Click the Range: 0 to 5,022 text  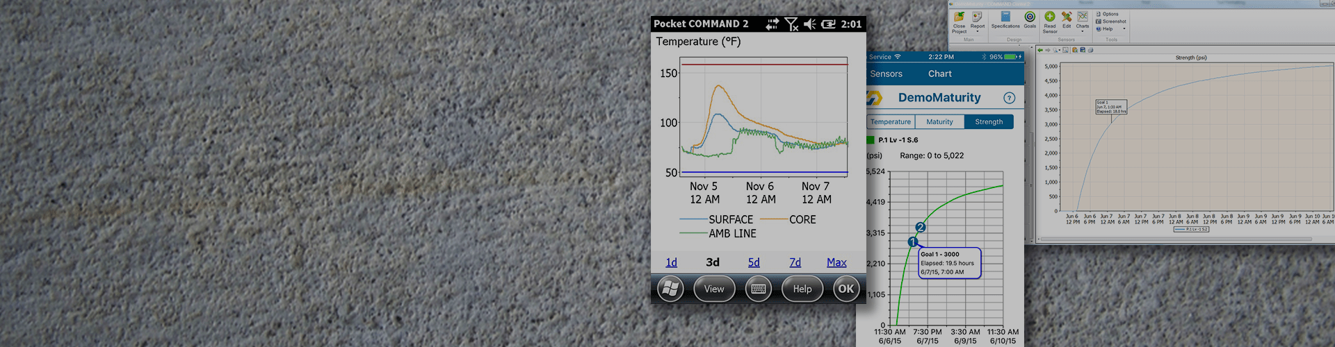click(932, 155)
